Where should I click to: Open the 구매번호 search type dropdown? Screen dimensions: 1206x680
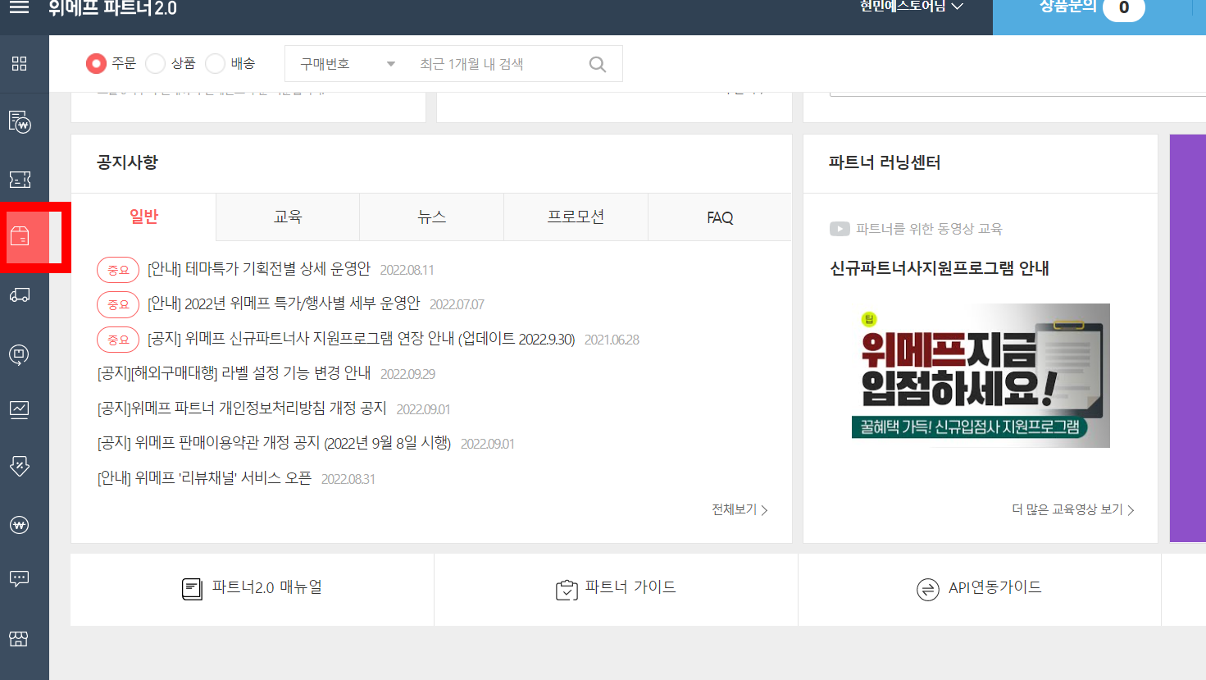(x=348, y=64)
